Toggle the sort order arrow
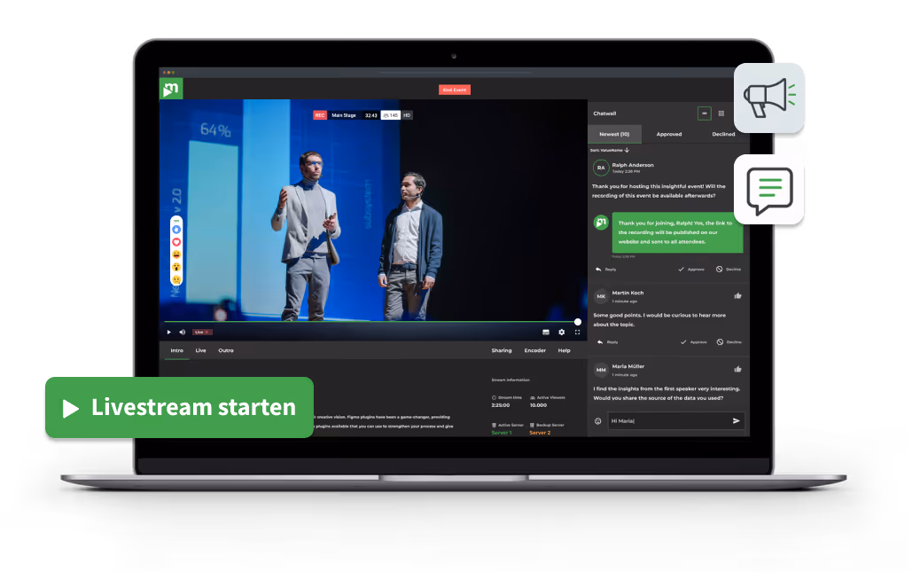The height and width of the screenshot is (572, 912). pos(627,150)
